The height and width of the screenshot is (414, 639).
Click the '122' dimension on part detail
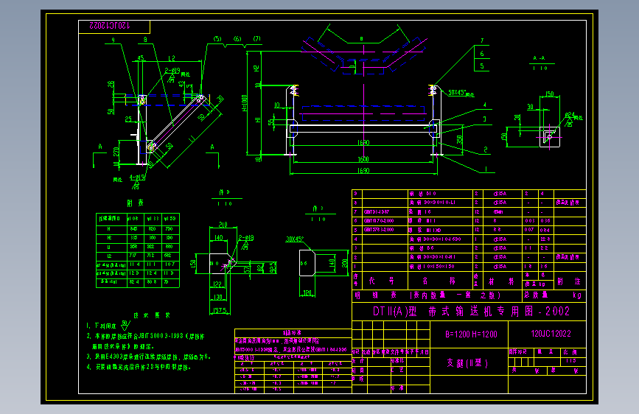pos(217,284)
